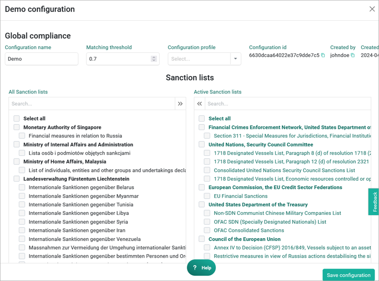Check OFAC SDN (Specially Designated Nationals) List
379x281 pixels.
pos(207,222)
